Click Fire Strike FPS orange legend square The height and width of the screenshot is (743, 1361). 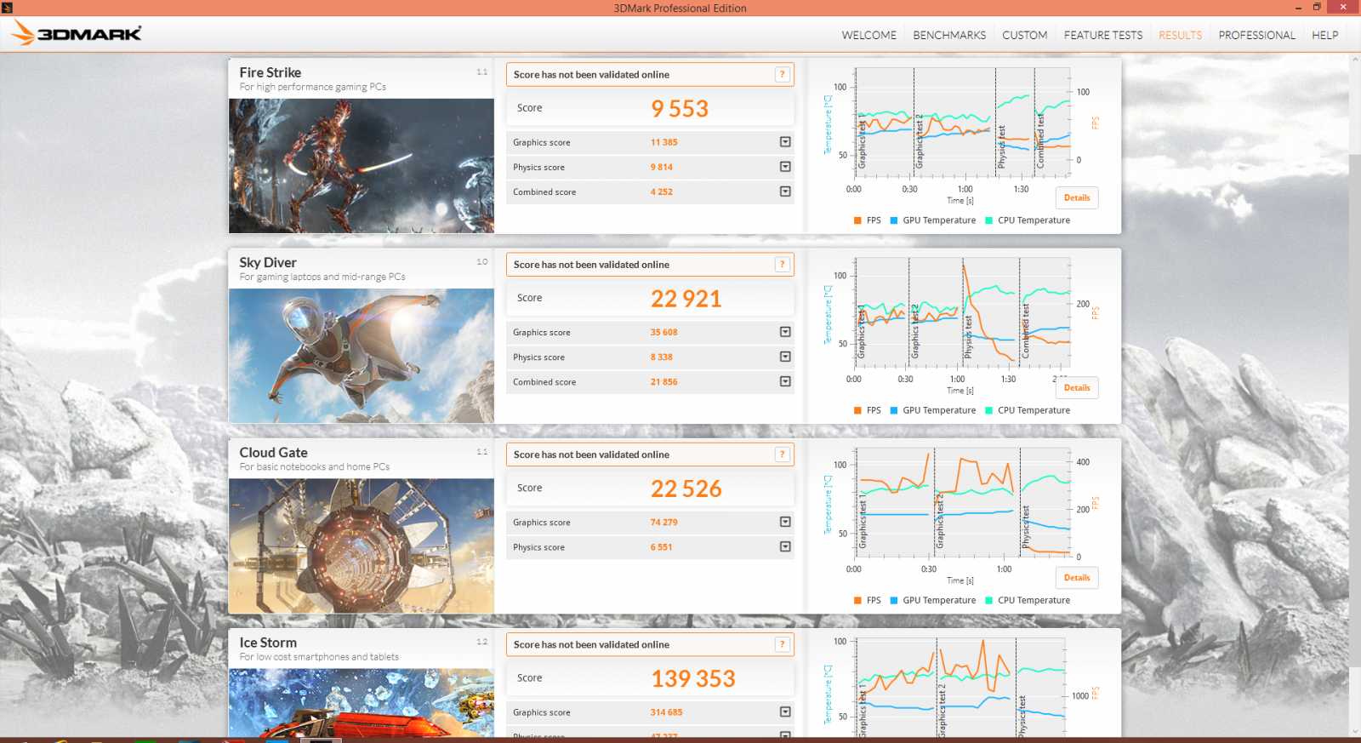tap(857, 220)
